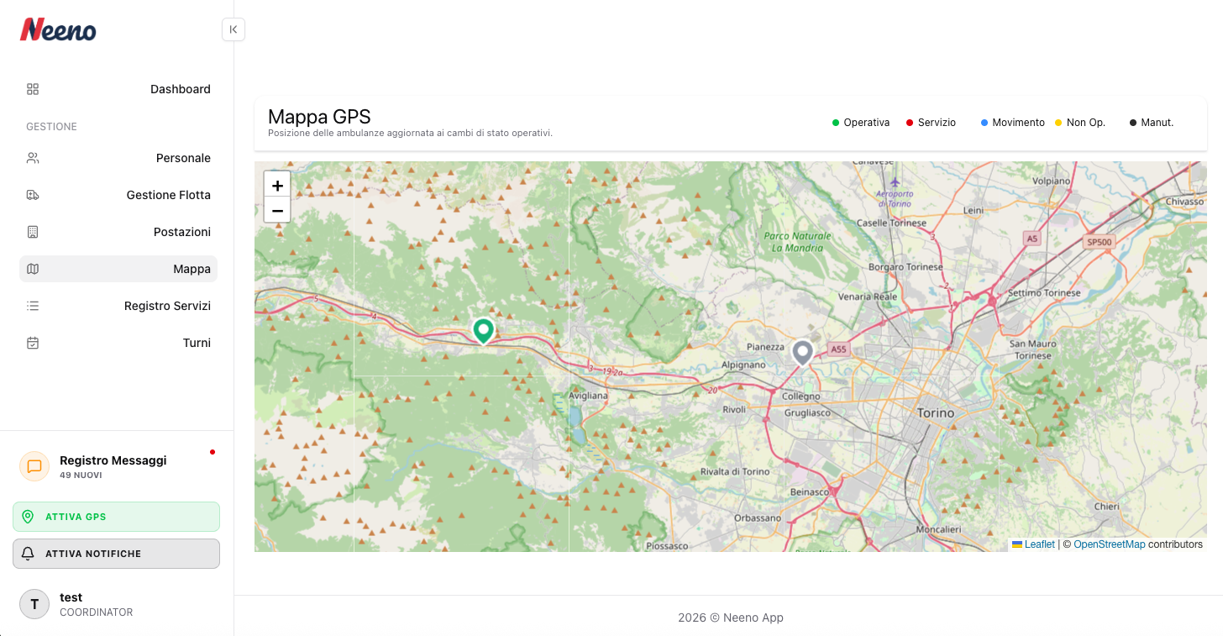Zoom out on the map
The height and width of the screenshot is (636, 1223).
(x=277, y=210)
